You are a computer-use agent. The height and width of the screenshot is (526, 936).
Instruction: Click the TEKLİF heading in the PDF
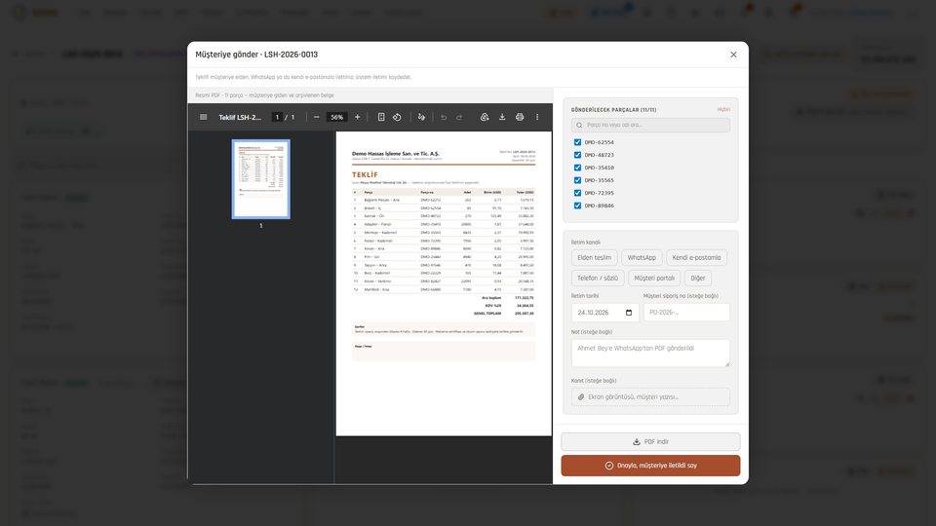click(365, 174)
